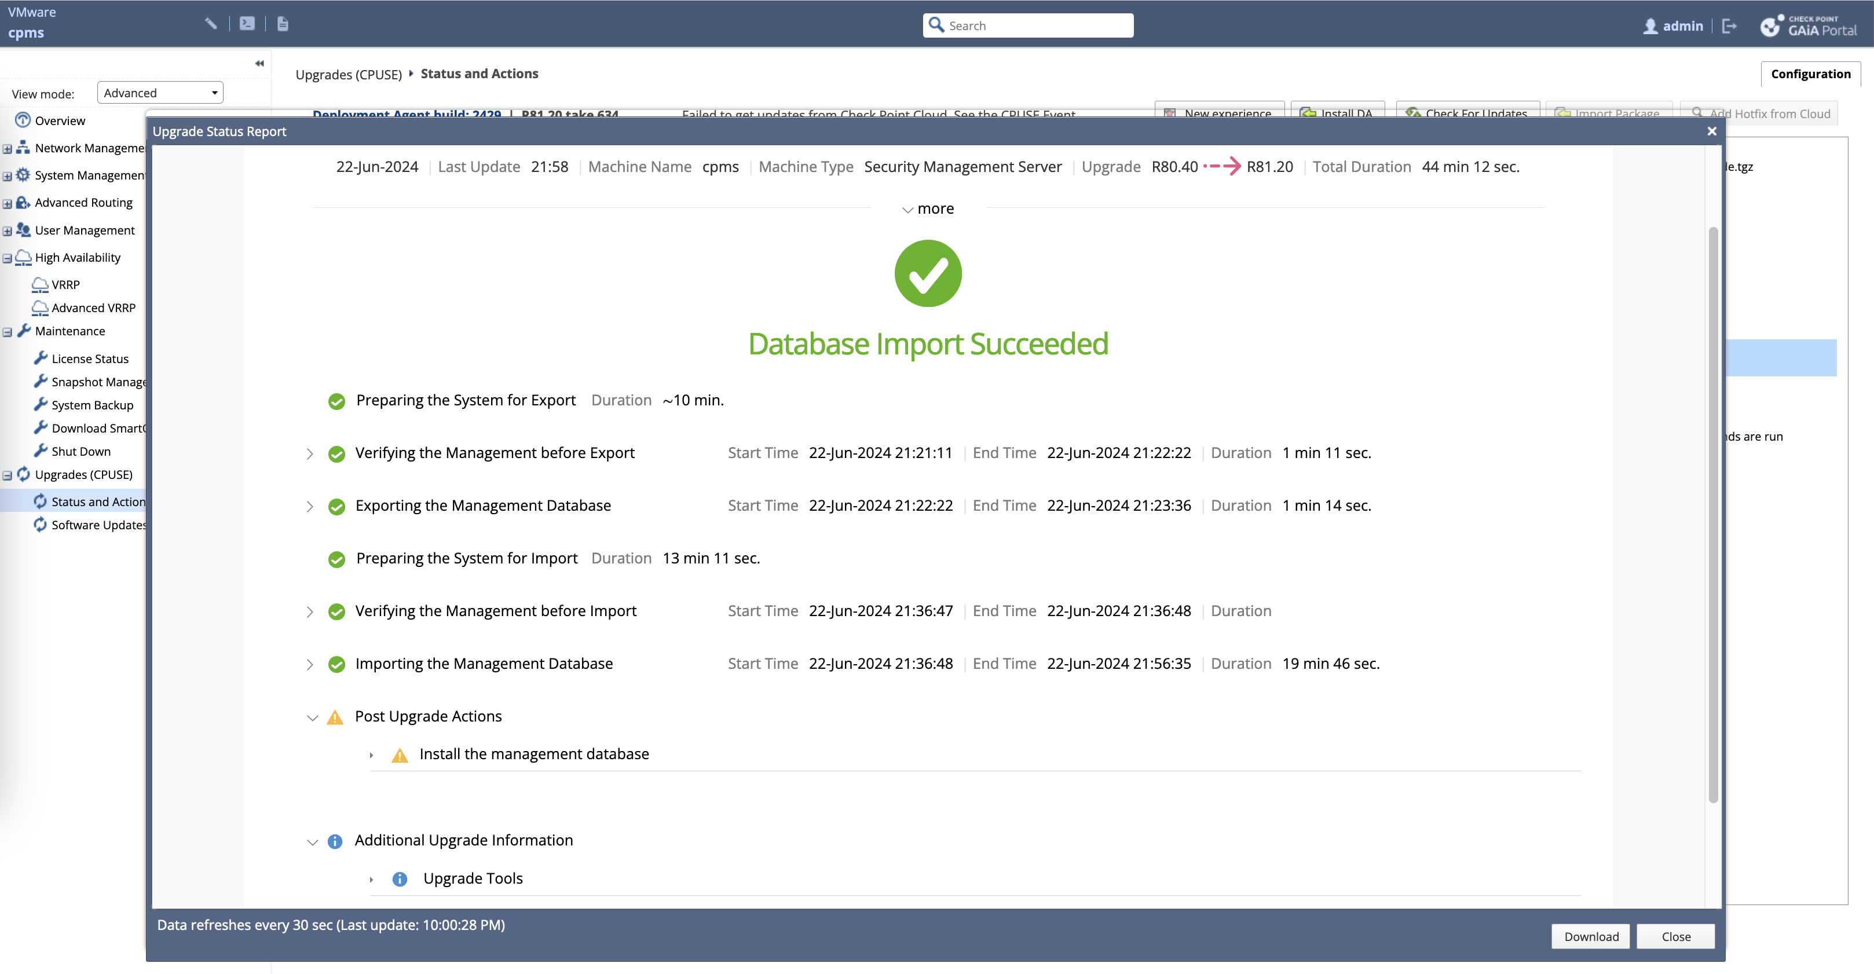The image size is (1874, 974).
Task: Open the View mode Advanced dropdown
Action: point(160,93)
